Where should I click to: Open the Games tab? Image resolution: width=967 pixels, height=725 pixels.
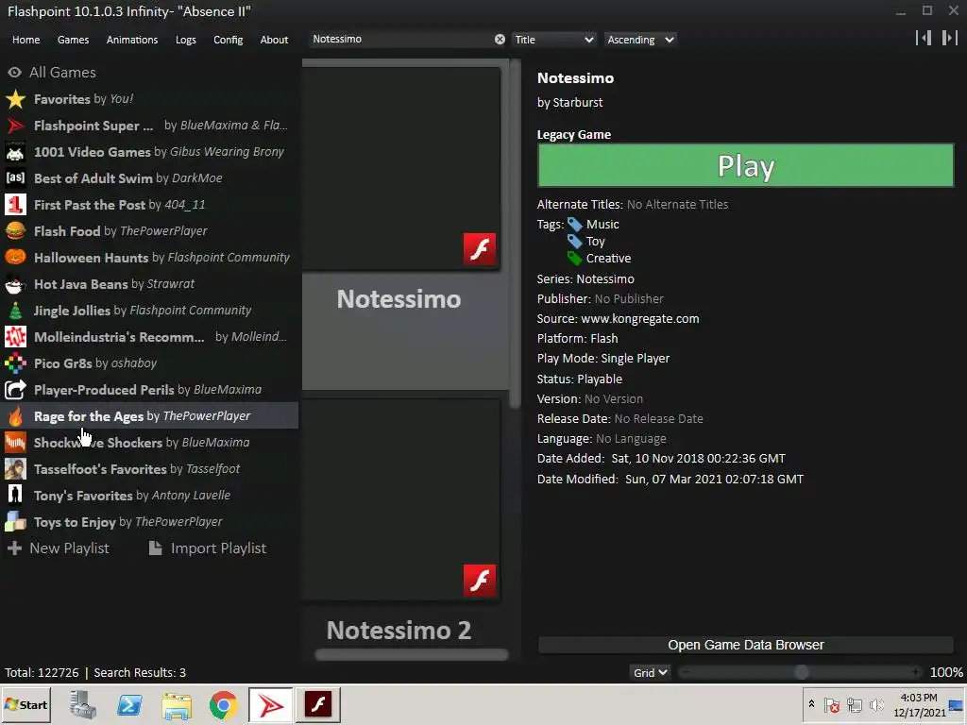pyautogui.click(x=73, y=40)
